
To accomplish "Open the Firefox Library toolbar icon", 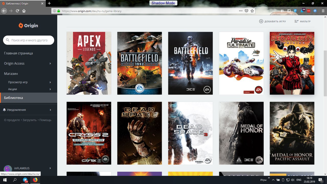I will point(283,11).
